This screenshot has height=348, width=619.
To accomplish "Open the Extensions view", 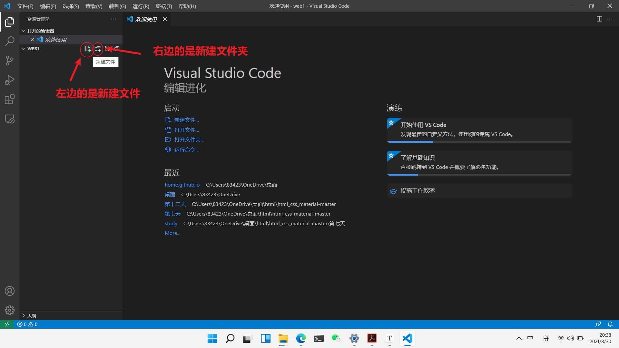I will [x=10, y=99].
